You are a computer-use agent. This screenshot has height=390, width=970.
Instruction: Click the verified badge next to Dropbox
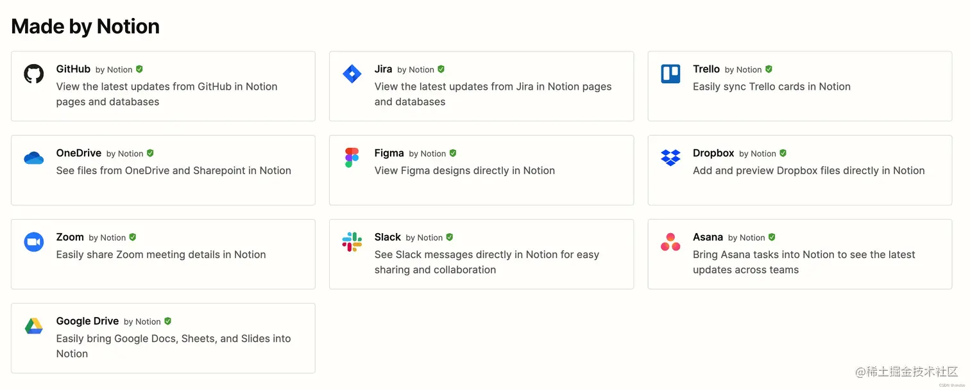pyautogui.click(x=783, y=153)
